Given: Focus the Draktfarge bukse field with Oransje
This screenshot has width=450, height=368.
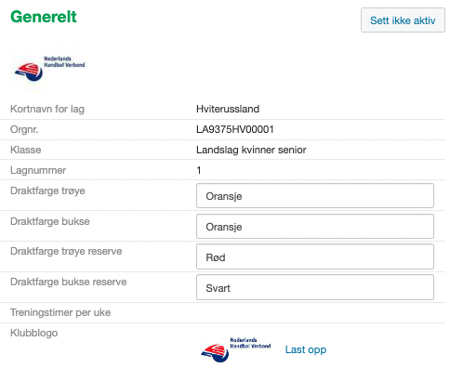Looking at the screenshot, I should pyautogui.click(x=315, y=227).
